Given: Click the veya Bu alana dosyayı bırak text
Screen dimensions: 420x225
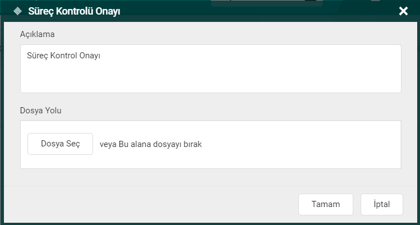Looking at the screenshot, I should tap(150, 144).
